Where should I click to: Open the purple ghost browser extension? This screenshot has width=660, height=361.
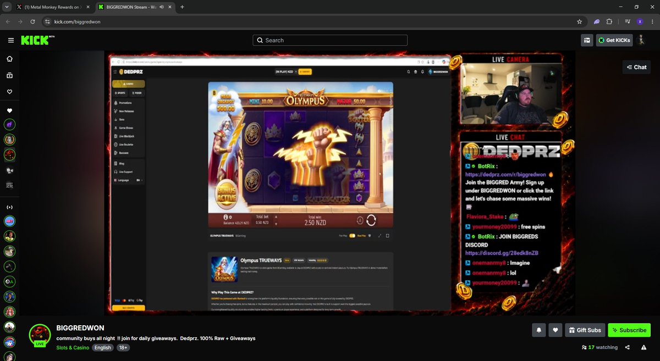(x=597, y=21)
